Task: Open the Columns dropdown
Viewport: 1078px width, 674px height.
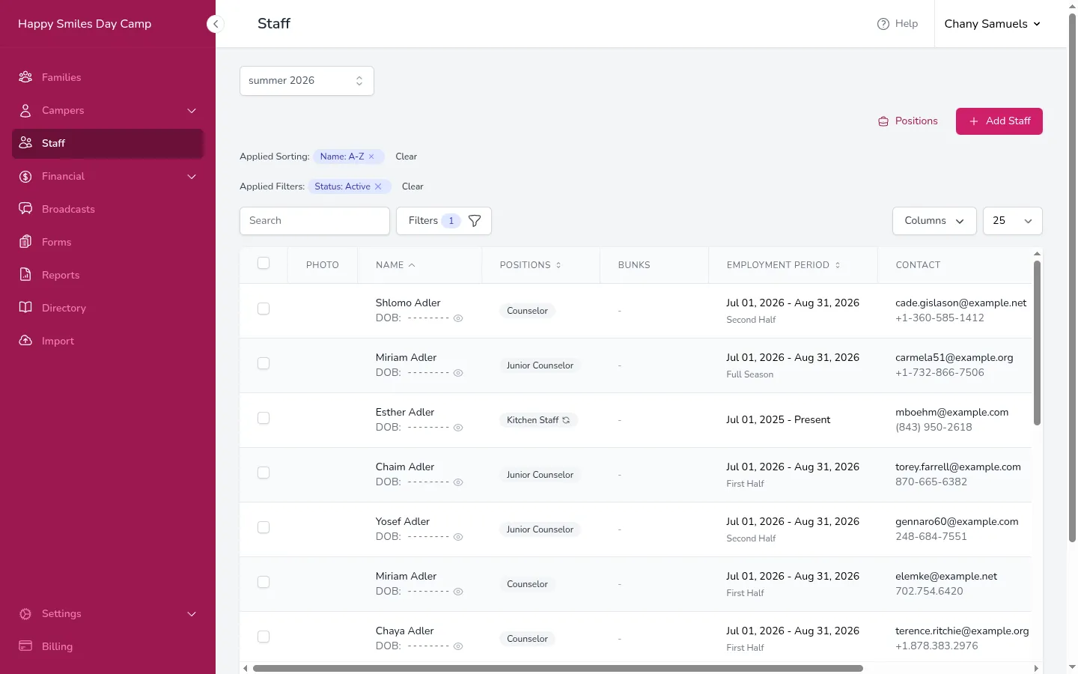Action: (934, 221)
